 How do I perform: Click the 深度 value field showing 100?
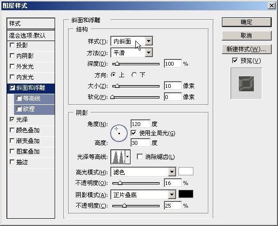(x=173, y=64)
